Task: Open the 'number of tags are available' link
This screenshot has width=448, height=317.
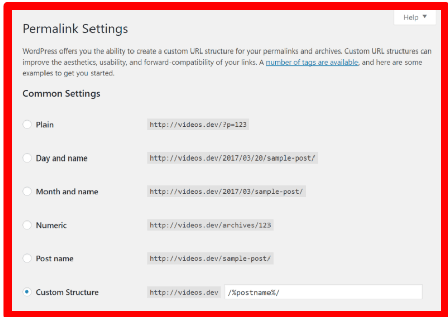Action: click(x=312, y=62)
